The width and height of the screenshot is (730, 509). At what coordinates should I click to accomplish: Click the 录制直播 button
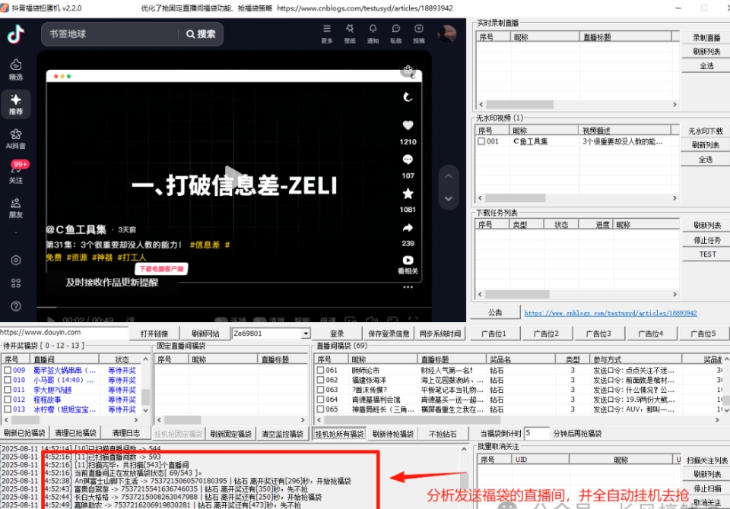pyautogui.click(x=706, y=38)
